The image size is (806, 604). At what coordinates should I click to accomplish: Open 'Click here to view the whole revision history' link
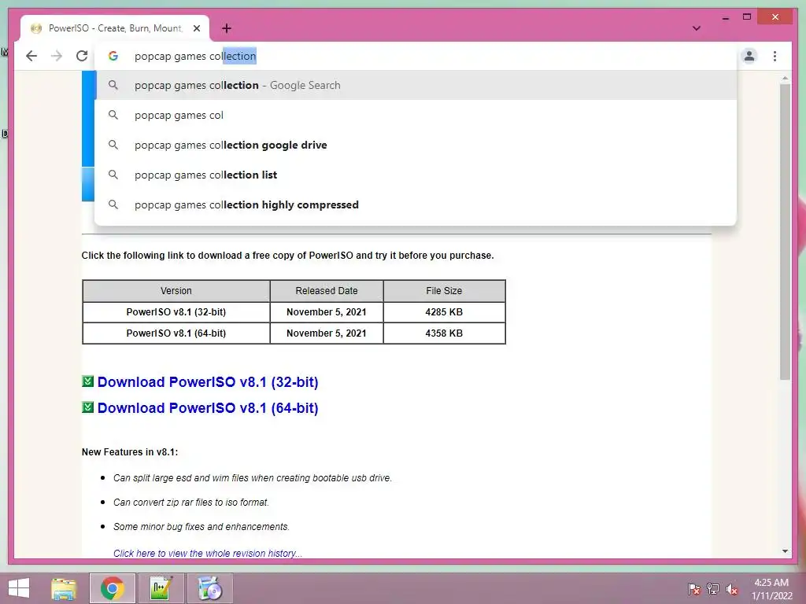(x=208, y=553)
